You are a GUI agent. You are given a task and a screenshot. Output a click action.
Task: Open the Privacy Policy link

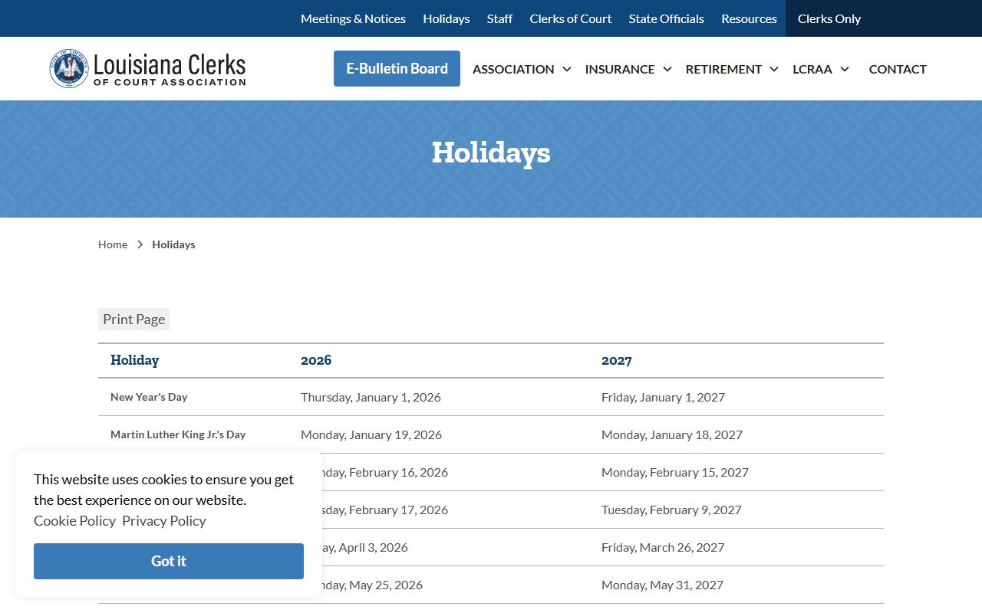[x=164, y=521]
